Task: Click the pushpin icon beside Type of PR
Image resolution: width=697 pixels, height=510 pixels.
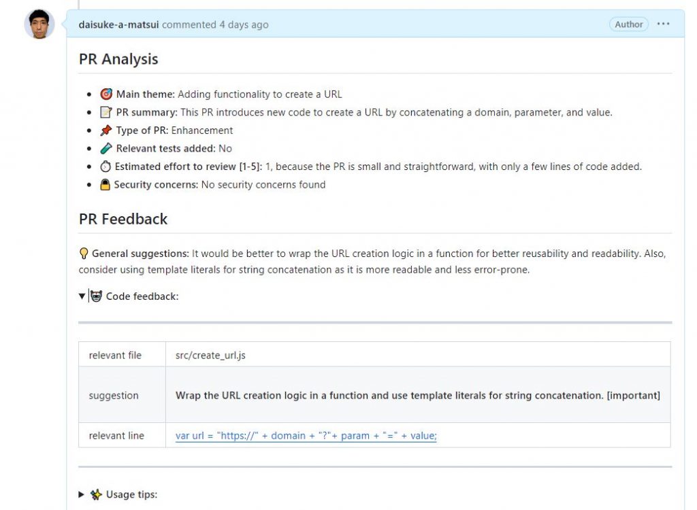Action: point(106,130)
